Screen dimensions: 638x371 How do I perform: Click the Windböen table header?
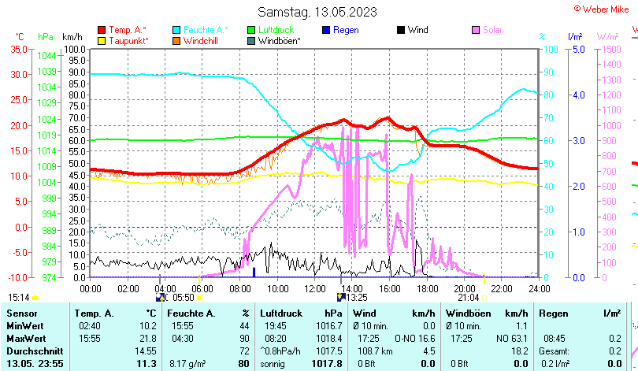coord(469,313)
